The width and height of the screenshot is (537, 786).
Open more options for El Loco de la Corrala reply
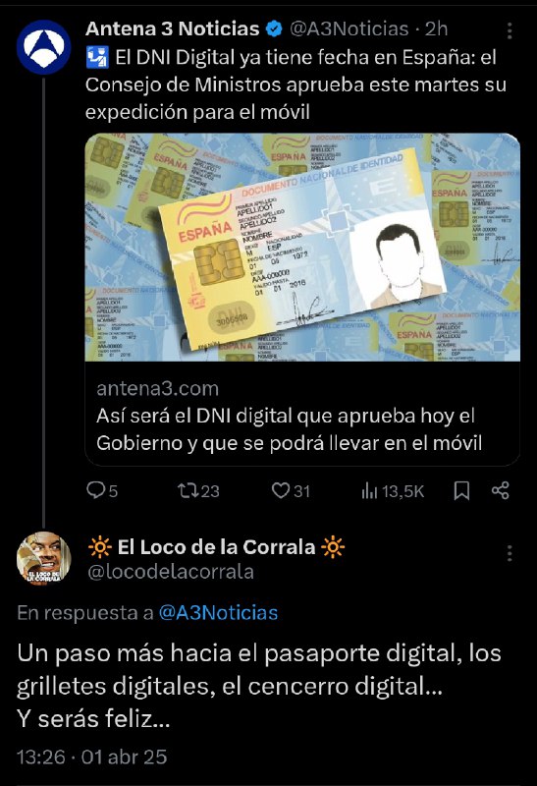(x=510, y=553)
